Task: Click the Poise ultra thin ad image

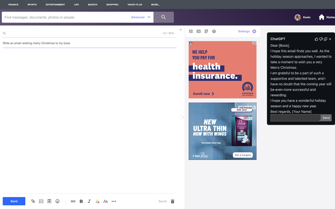Action: tap(222, 131)
